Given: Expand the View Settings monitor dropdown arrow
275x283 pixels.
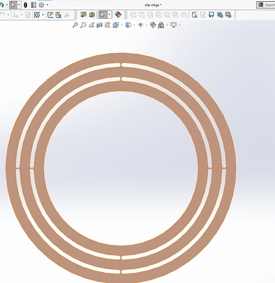Looking at the screenshot, I should pyautogui.click(x=180, y=25).
